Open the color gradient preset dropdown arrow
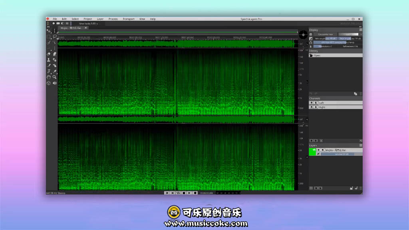The width and height of the screenshot is (409, 230). pos(361,34)
